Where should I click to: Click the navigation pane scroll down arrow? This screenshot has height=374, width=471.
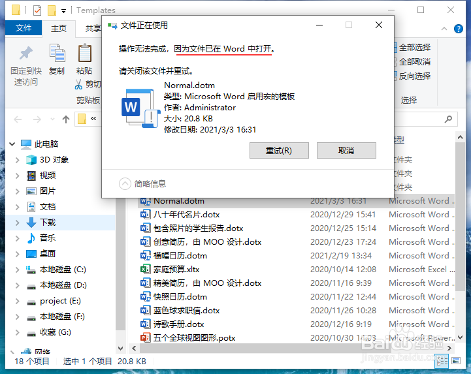pyautogui.click(x=120, y=349)
